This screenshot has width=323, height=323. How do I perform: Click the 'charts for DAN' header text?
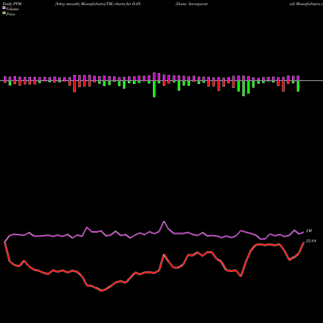(127, 4)
